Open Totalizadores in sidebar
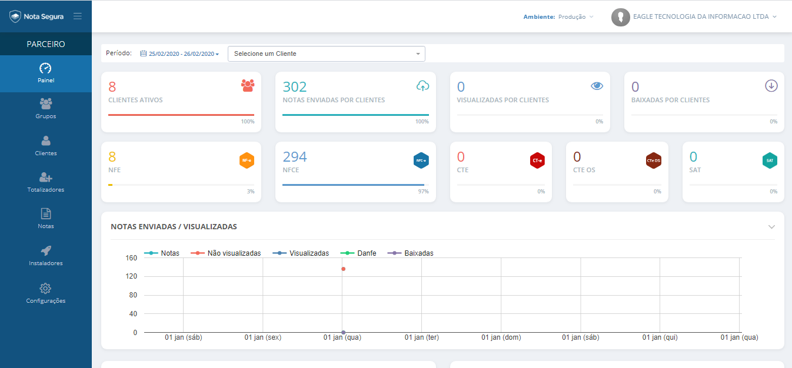 point(46,182)
